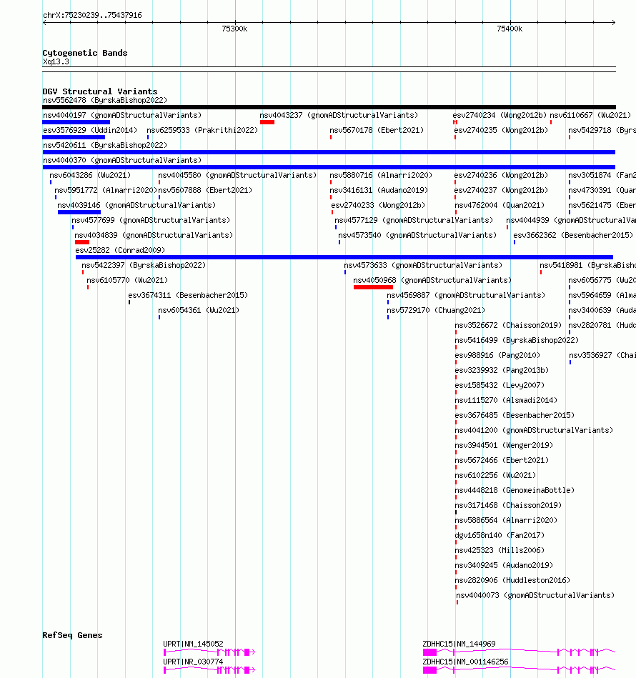Image resolution: width=636 pixels, height=678 pixels.
Task: Click the red bar under nsv4043237
Action: pyautogui.click(x=267, y=122)
